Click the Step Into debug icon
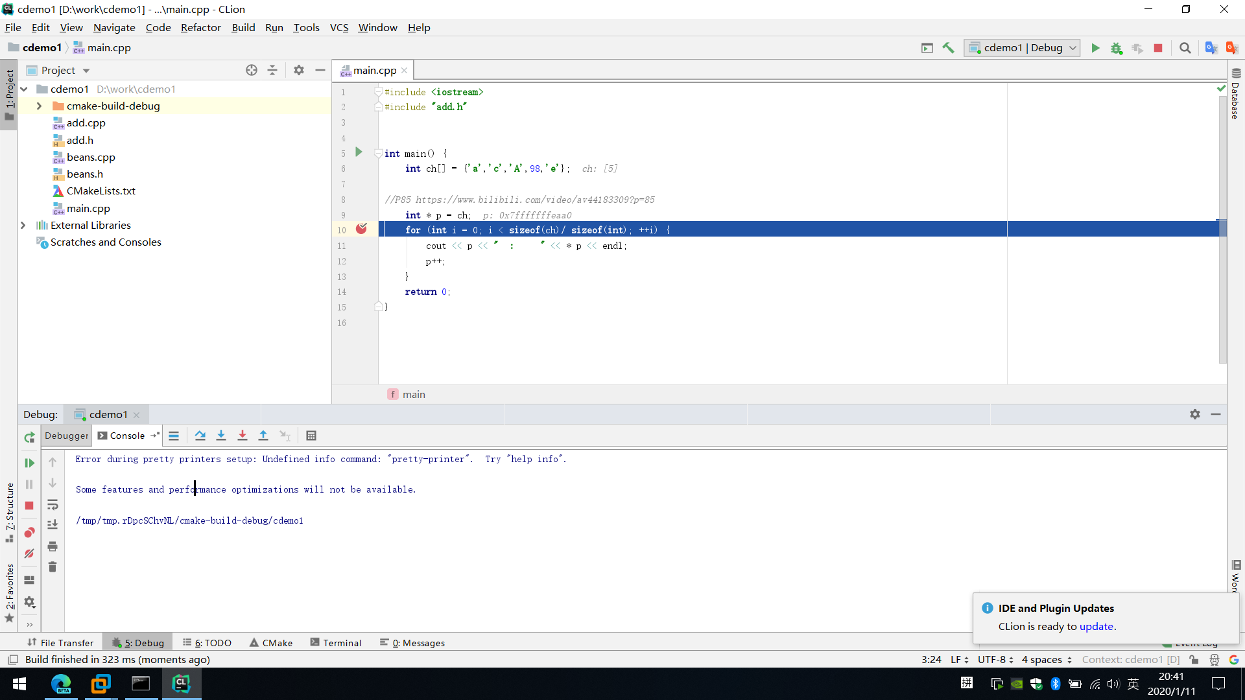 221,436
